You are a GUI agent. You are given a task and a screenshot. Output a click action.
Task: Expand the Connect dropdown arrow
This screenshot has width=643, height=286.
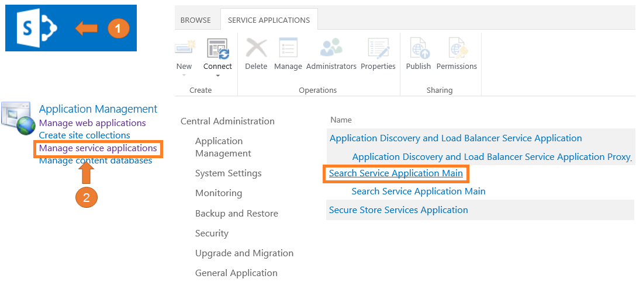(x=217, y=75)
